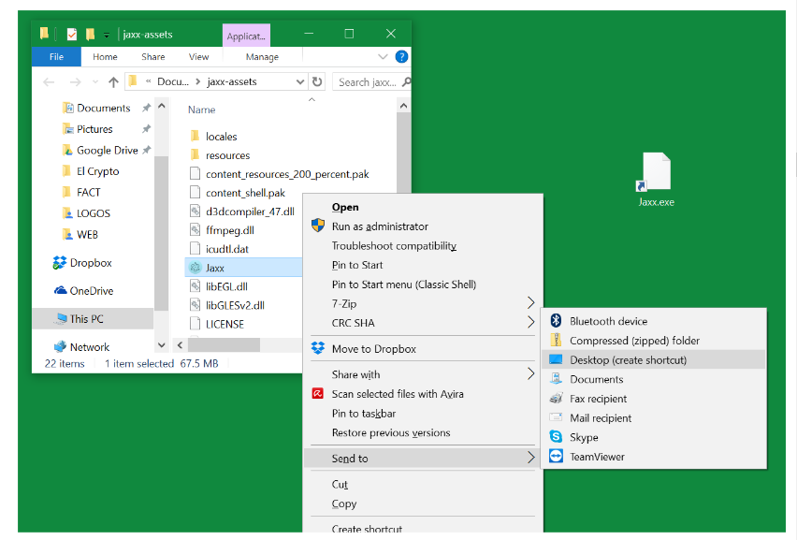Click the Dropbox icon in the navigation pane
Viewport: 797px width, 540px height.
tap(60, 262)
